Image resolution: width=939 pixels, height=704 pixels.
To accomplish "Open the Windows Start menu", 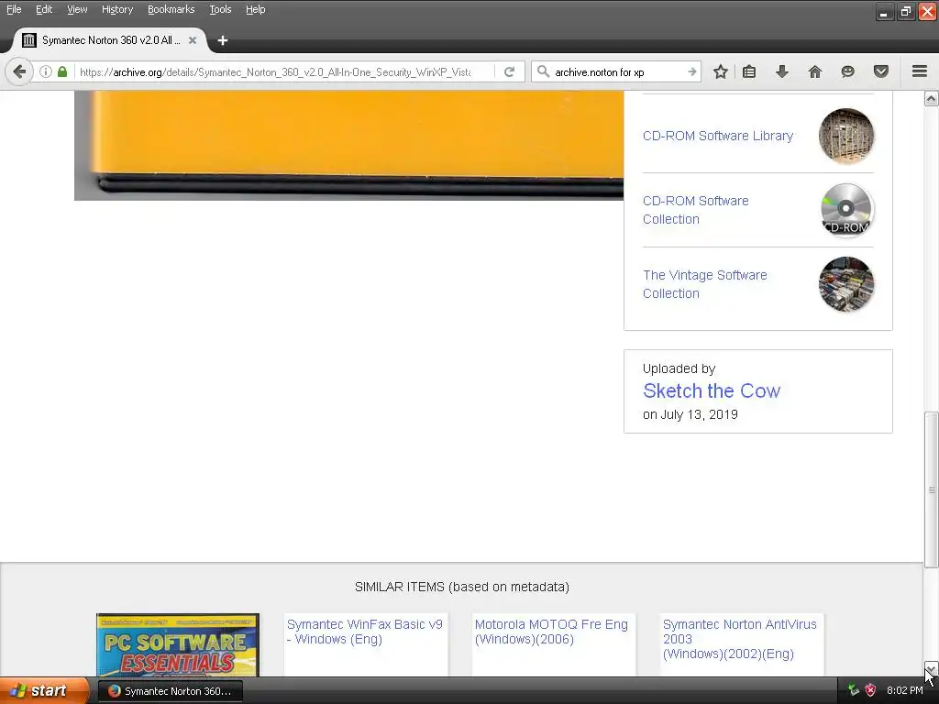I will 44,690.
